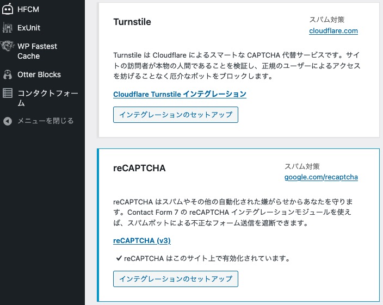Click the Otter Blocks otter icon
The image size is (383, 305).
click(x=8, y=74)
